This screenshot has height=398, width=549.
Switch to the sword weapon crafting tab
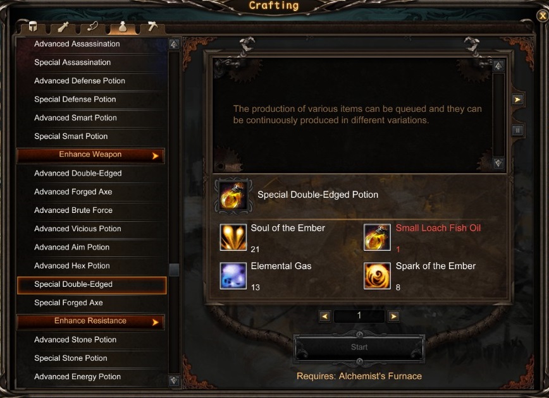63,27
